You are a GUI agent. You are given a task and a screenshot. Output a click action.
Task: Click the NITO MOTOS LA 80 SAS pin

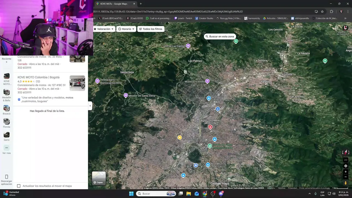(x=208, y=165)
